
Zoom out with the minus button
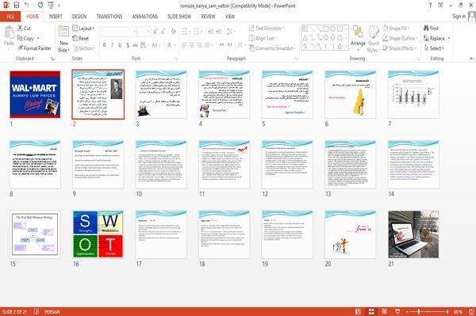408,311
